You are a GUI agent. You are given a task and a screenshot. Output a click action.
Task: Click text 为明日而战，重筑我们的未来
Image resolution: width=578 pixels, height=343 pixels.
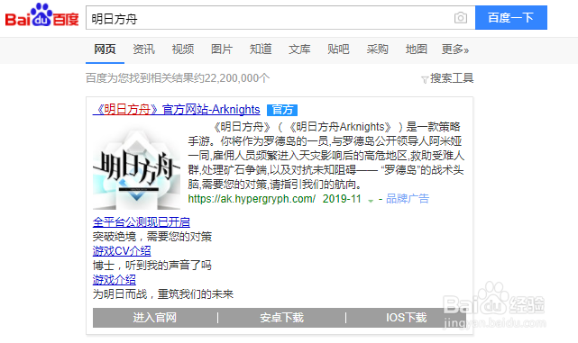coord(163,294)
